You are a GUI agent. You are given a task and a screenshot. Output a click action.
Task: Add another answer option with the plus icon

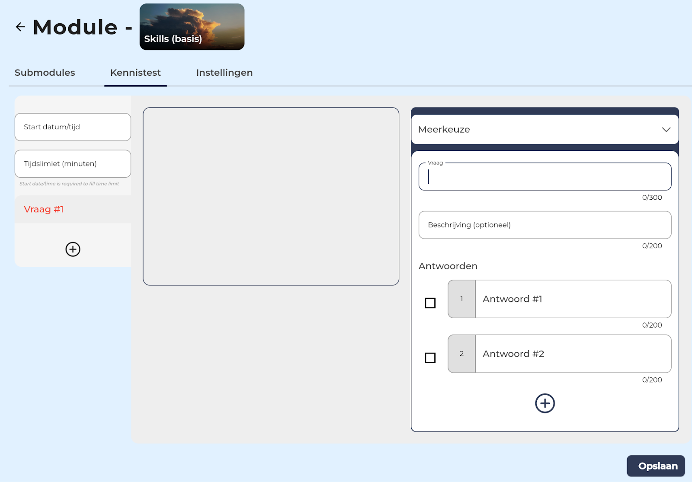[x=545, y=403]
